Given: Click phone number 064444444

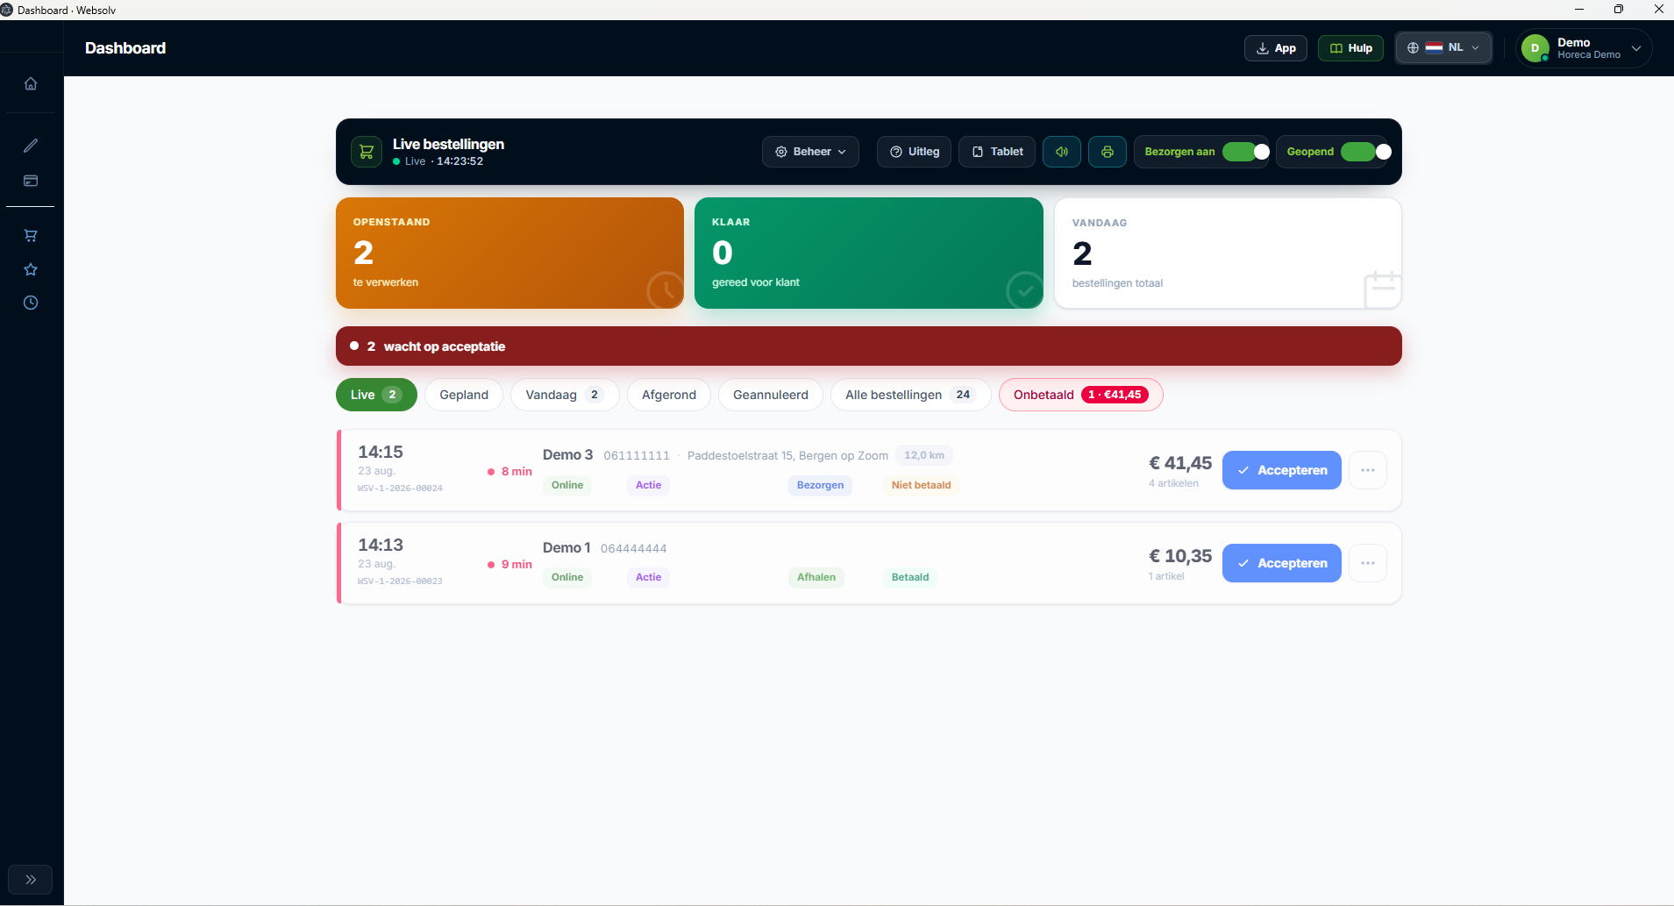Looking at the screenshot, I should pos(634,549).
